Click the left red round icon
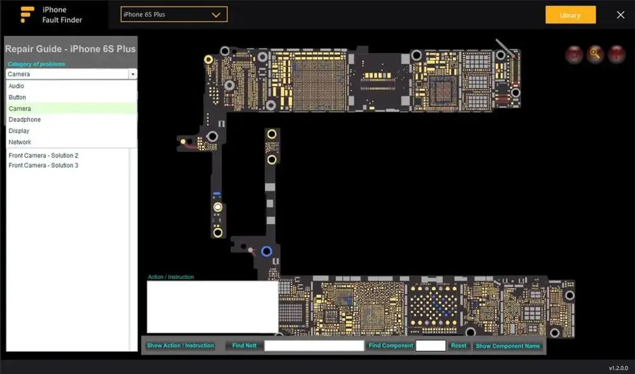The width and height of the screenshot is (635, 374). [x=574, y=54]
